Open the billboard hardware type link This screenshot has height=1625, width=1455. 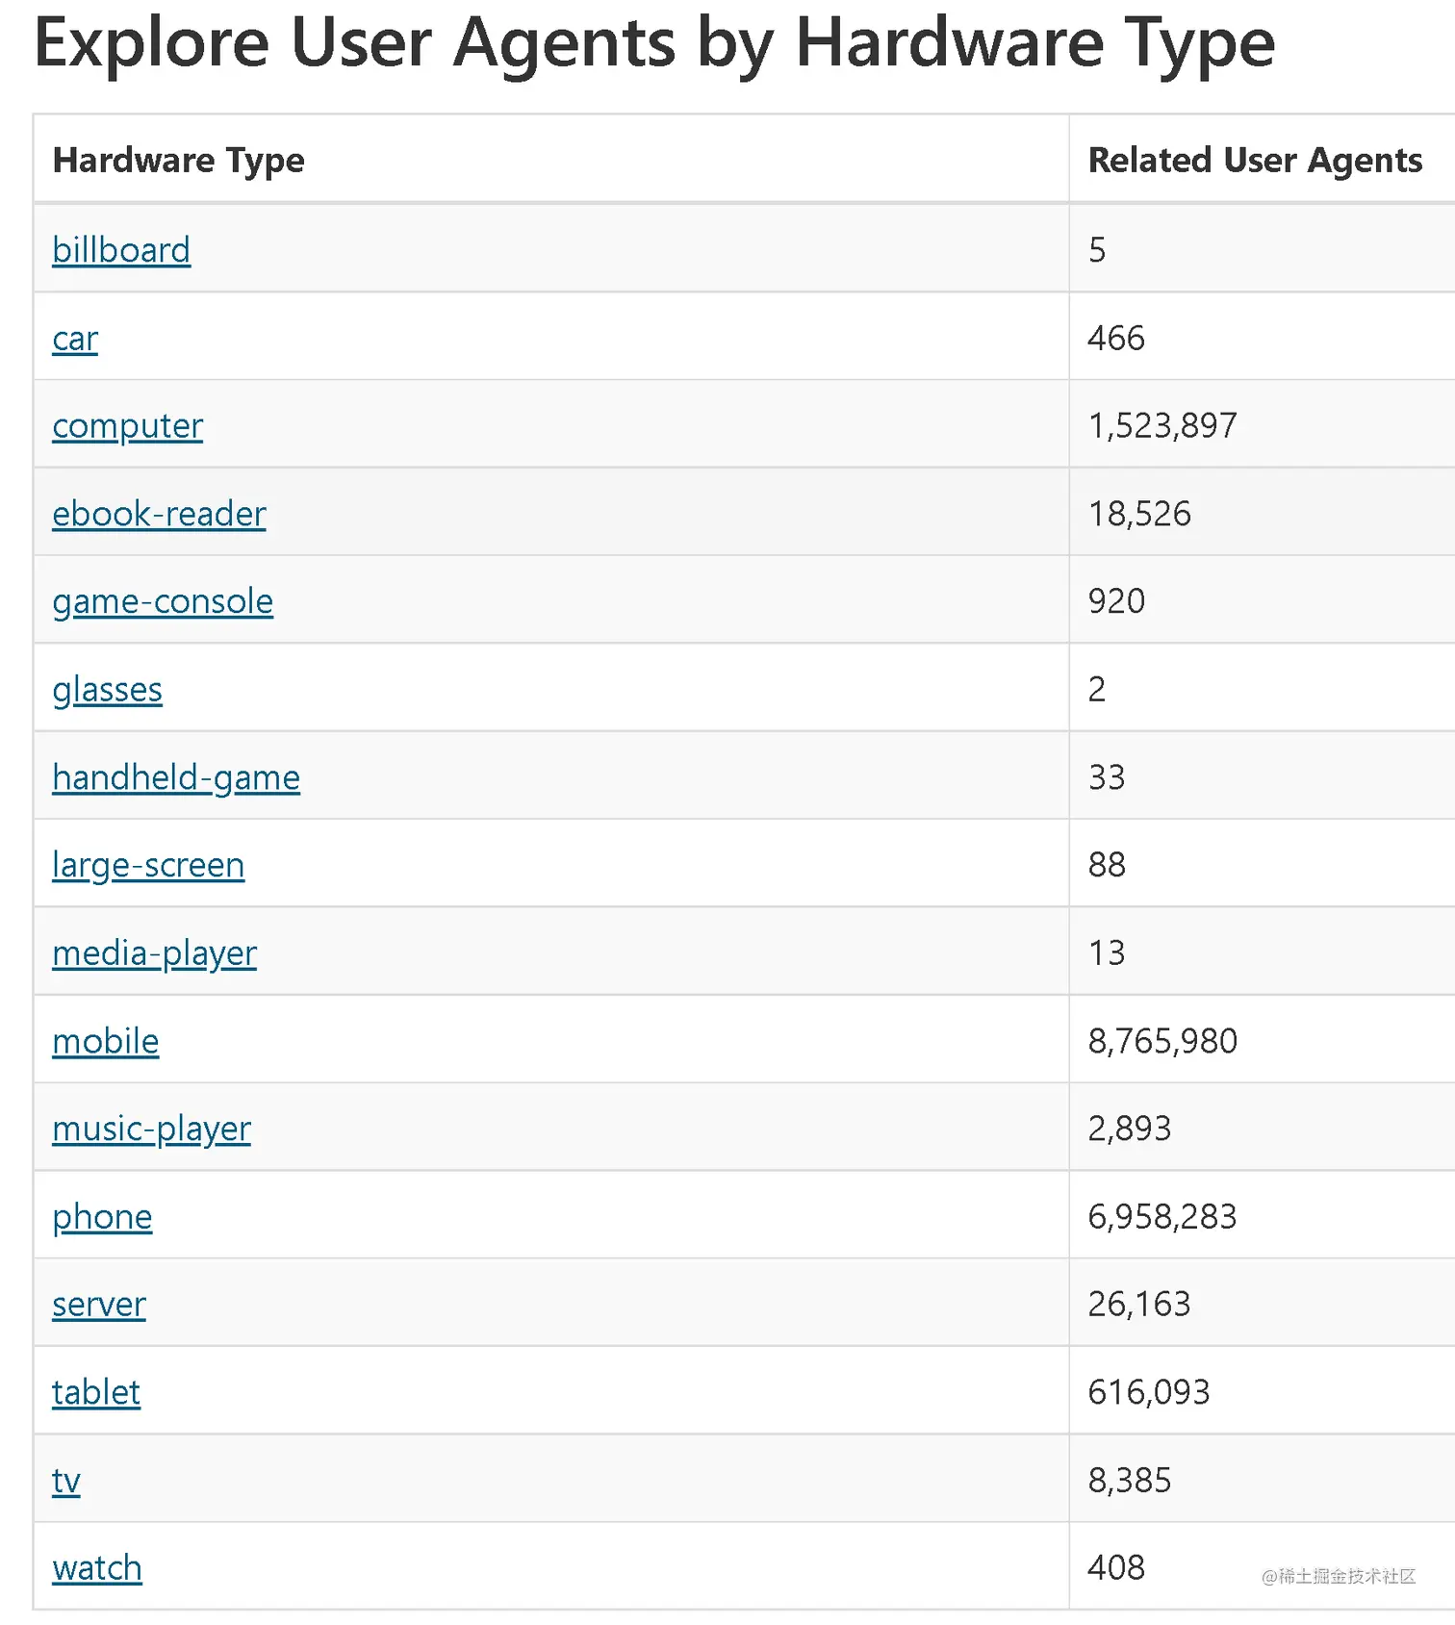tap(121, 250)
